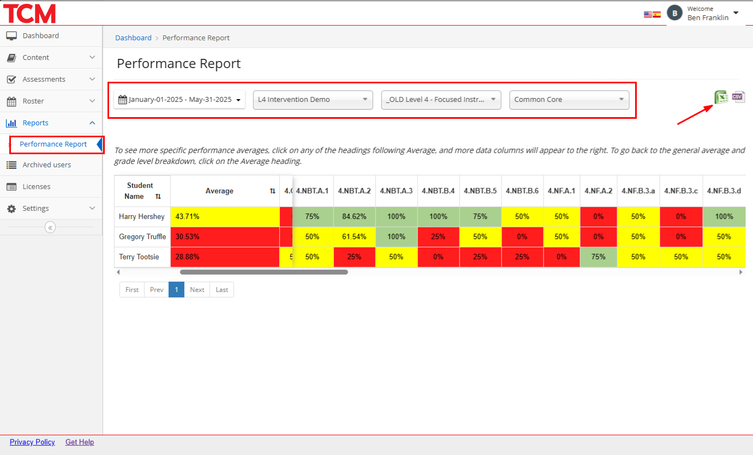753x455 pixels.
Task: Switch language to Spanish flag
Action: (657, 15)
